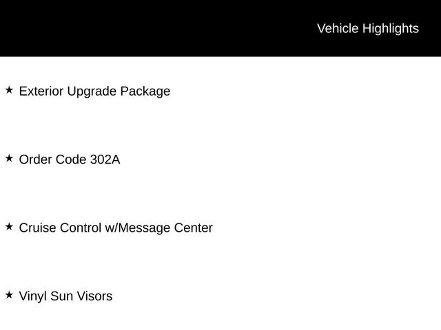This screenshot has width=441, height=330.
Task: Click the word "Visors" in last highlight
Action: 94,296
